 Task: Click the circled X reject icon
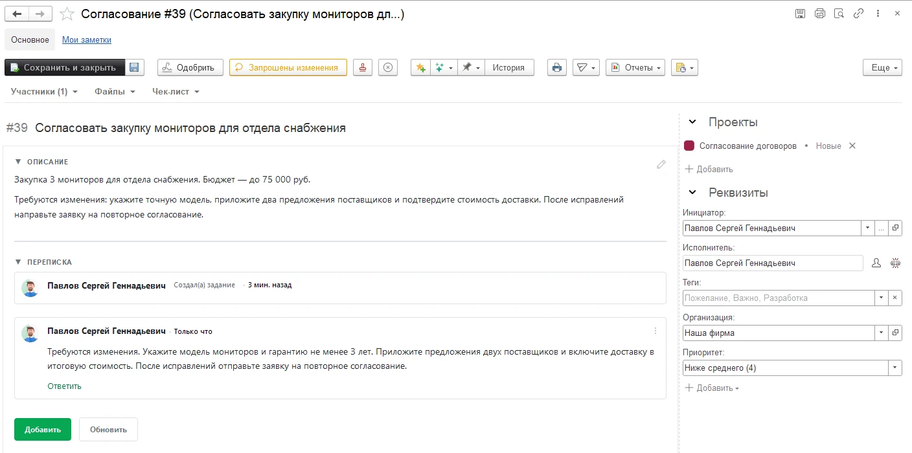click(387, 67)
